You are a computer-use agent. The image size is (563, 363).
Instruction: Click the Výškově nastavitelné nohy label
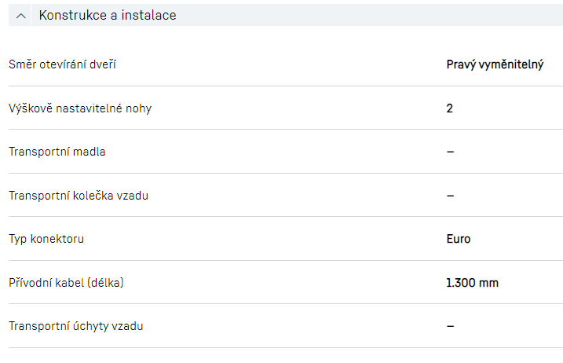(80, 108)
